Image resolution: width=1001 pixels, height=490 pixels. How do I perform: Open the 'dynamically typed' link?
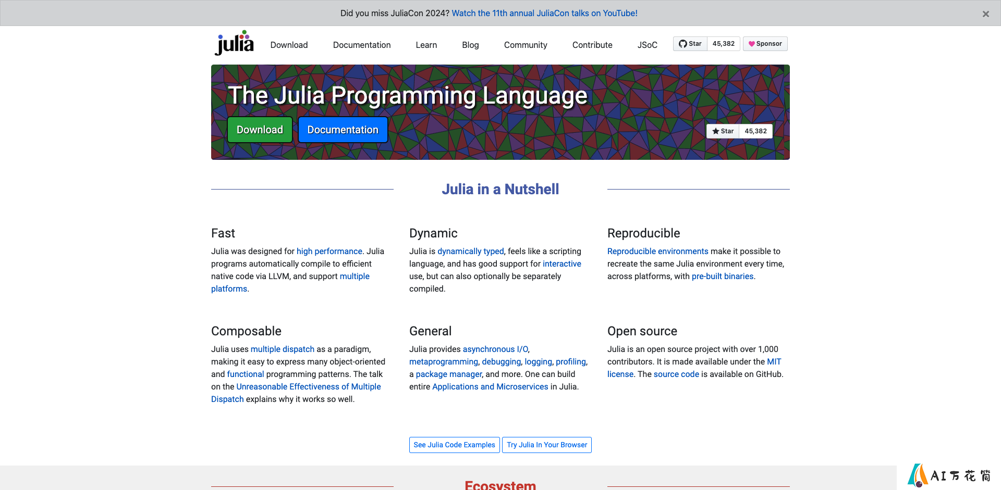click(x=471, y=251)
